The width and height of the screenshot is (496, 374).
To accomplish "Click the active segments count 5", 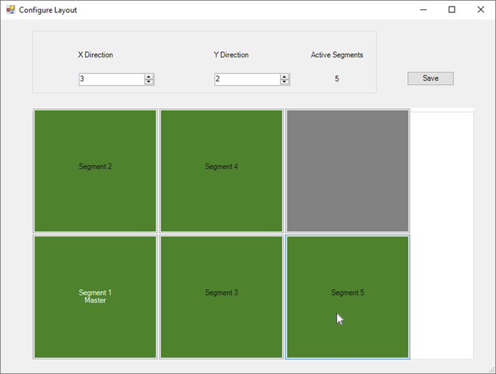I will coord(337,78).
